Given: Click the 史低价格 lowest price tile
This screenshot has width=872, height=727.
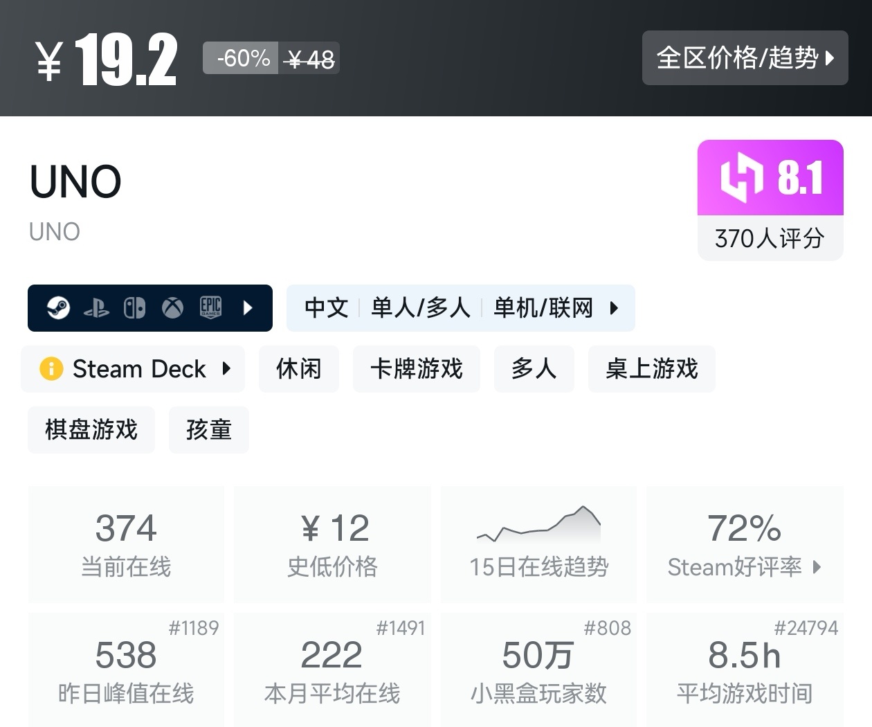Looking at the screenshot, I should point(332,544).
